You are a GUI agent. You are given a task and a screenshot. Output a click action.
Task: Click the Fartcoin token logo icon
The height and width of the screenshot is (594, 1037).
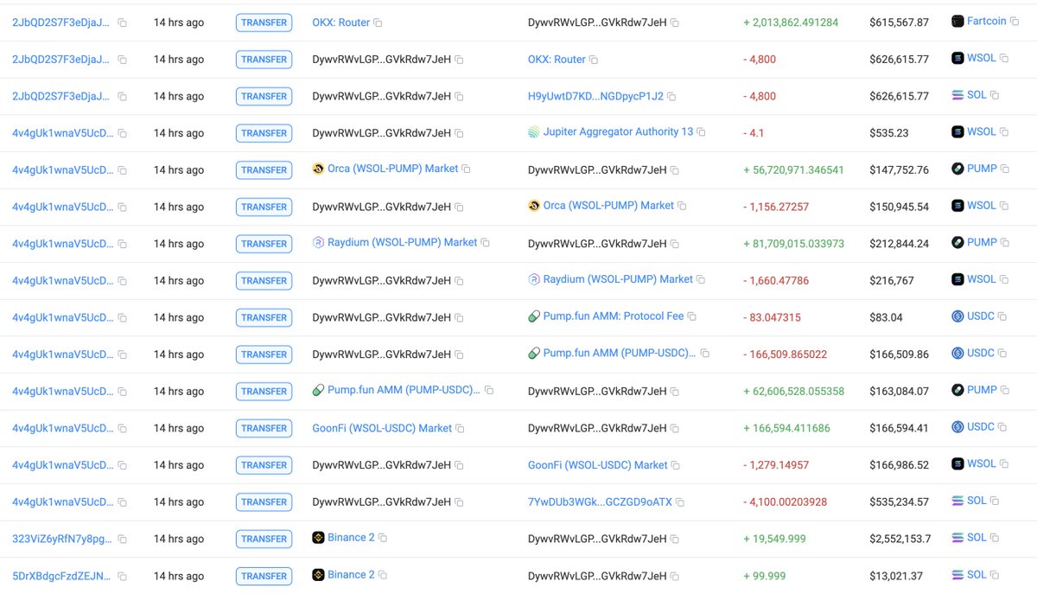coord(957,22)
